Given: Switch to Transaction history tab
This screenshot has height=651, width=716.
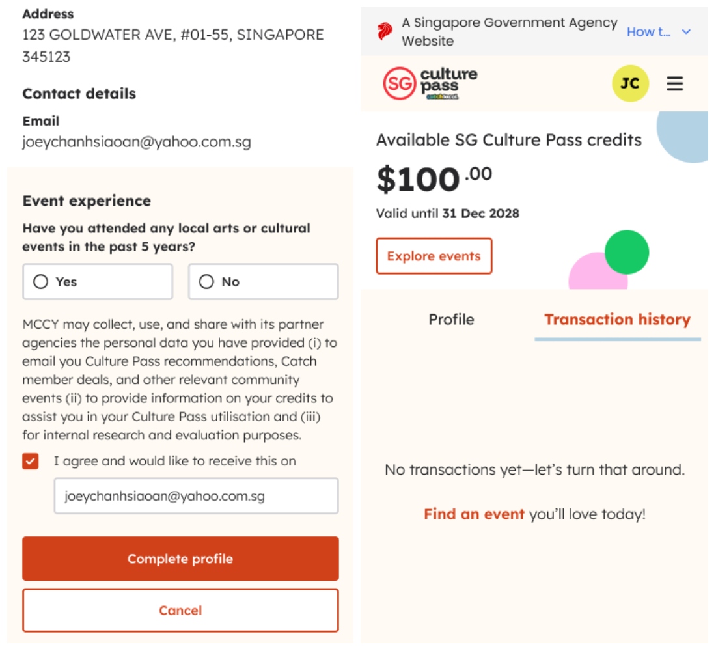Looking at the screenshot, I should click(x=617, y=320).
